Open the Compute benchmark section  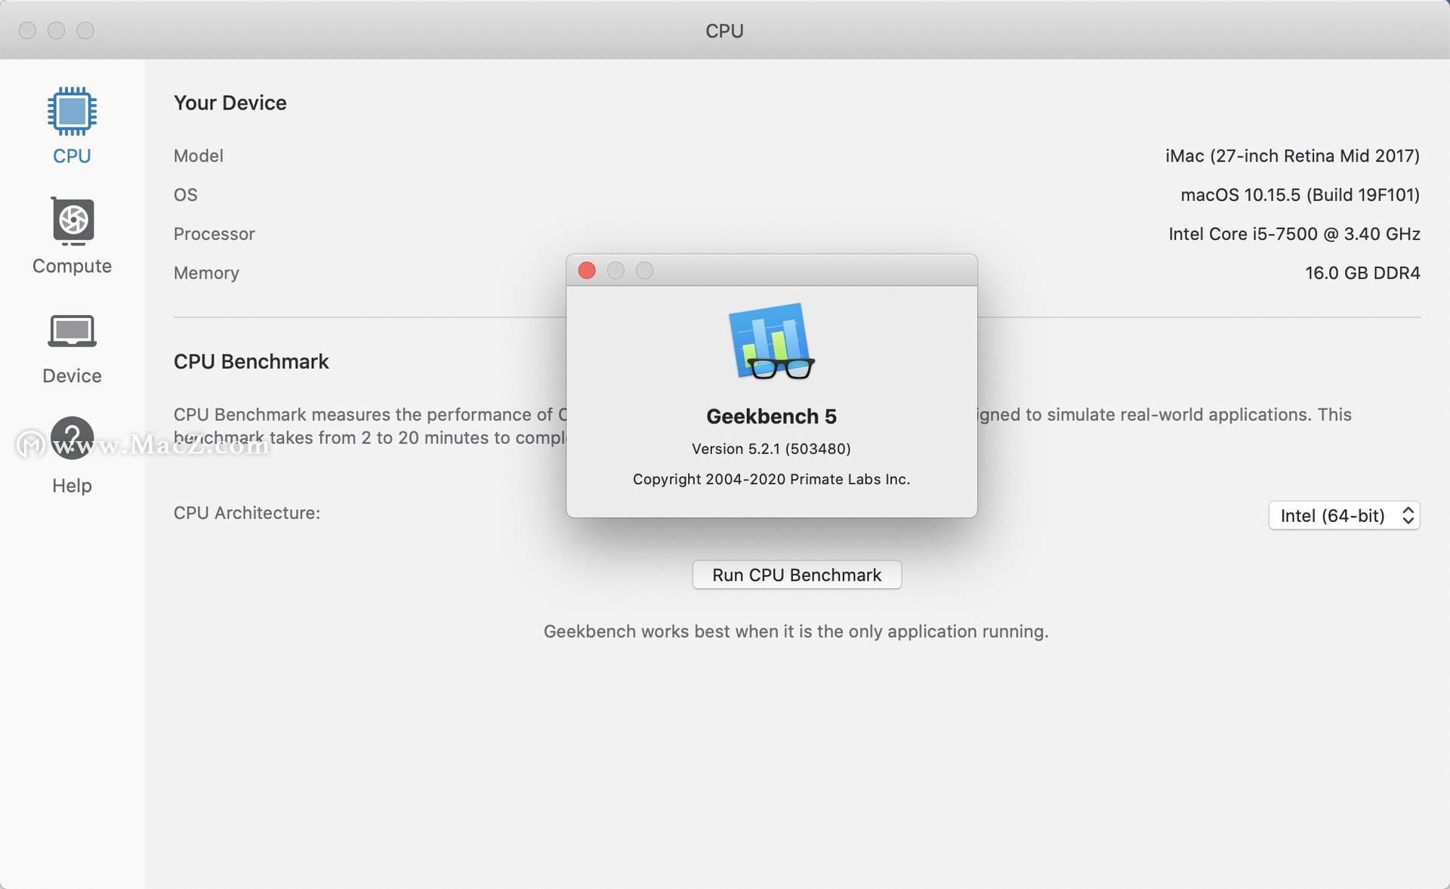(72, 236)
